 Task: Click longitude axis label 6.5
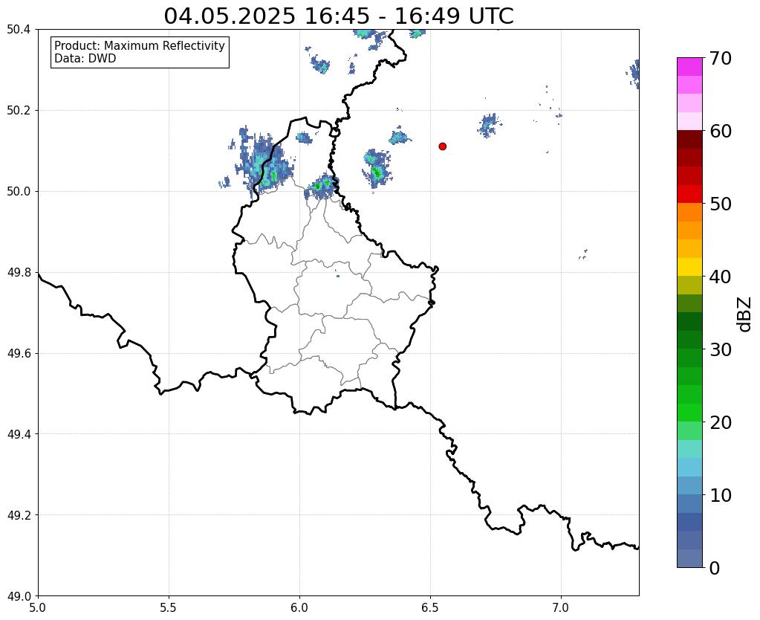point(430,608)
